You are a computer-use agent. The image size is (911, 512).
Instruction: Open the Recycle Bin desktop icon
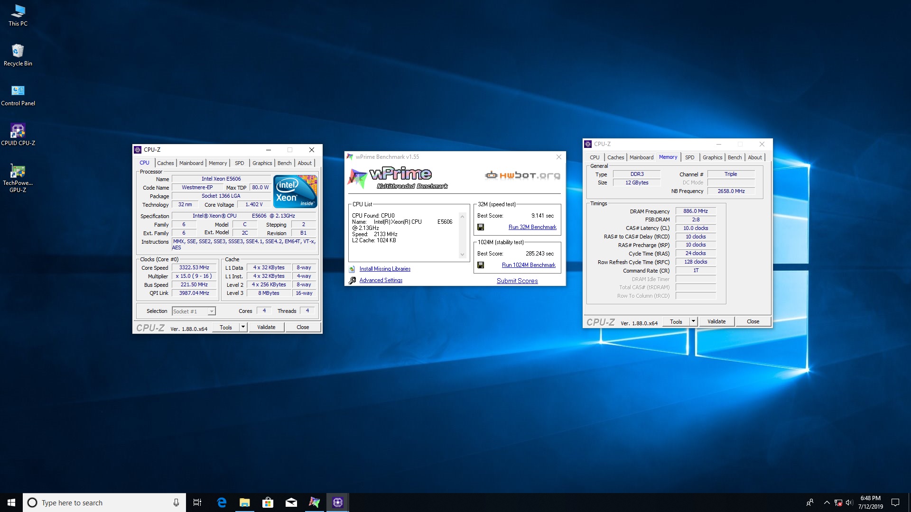point(18,55)
